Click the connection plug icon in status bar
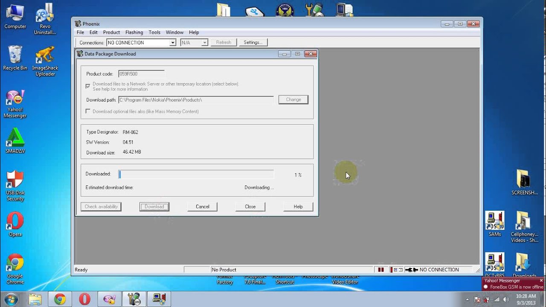This screenshot has width=546, height=307. [x=411, y=269]
